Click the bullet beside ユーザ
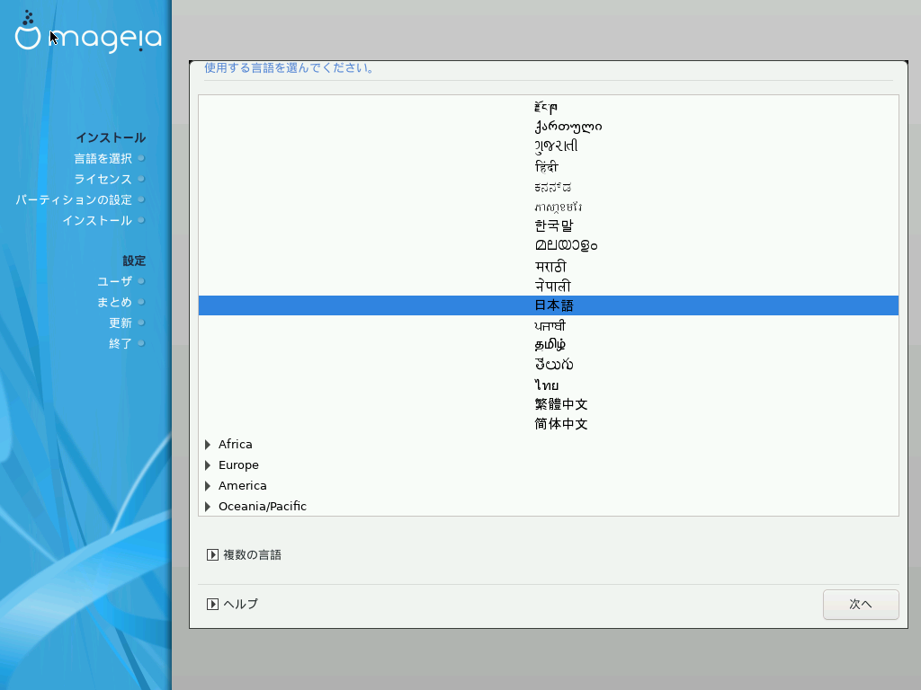 pos(141,281)
